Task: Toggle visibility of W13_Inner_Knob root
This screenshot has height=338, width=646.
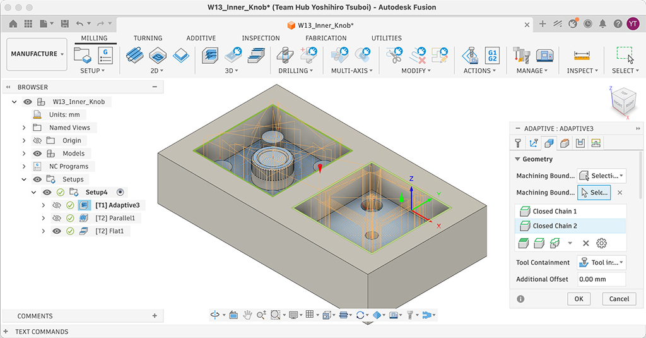Action: (x=27, y=102)
